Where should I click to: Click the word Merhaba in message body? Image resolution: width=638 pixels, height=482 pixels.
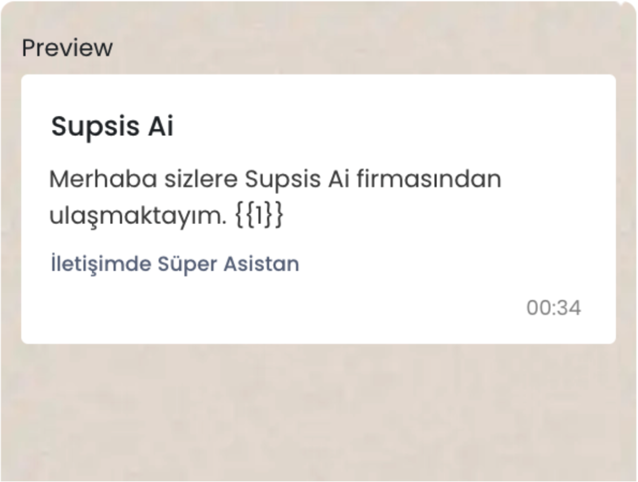(103, 179)
